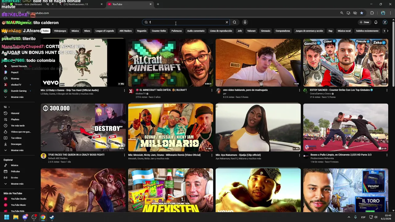Play Aya Nakamura Djadja mix thumbnail

pyautogui.click(x=258, y=127)
